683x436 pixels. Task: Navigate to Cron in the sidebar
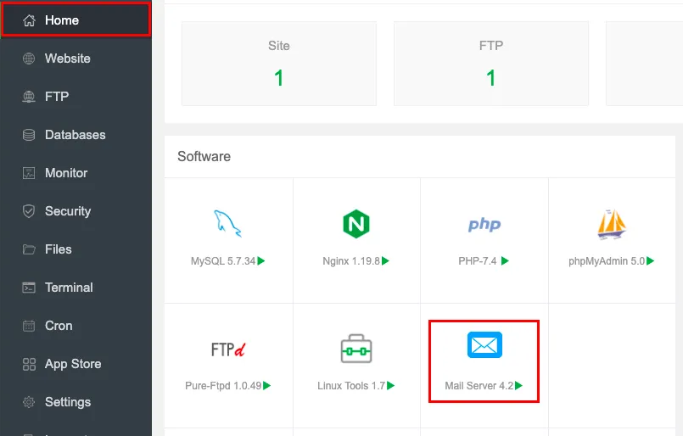tap(59, 326)
